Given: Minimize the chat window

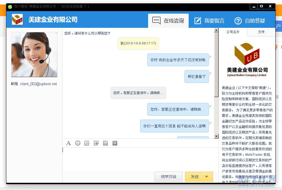Looking at the screenshot, I should coord(254,6).
